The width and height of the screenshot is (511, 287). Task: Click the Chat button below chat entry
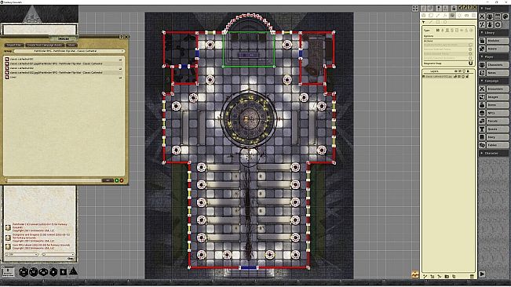(x=71, y=258)
